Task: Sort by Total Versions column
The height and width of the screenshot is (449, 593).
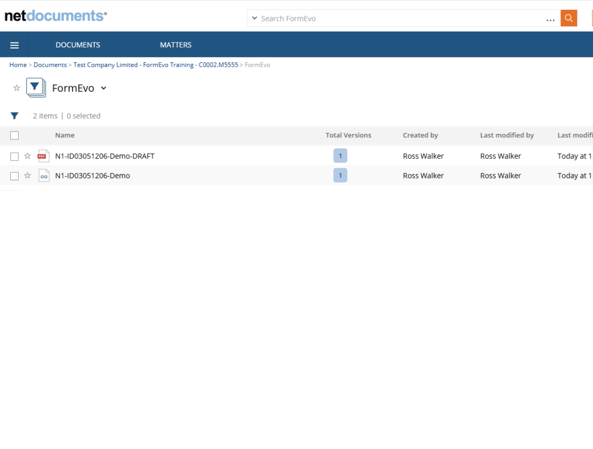Action: click(x=348, y=135)
